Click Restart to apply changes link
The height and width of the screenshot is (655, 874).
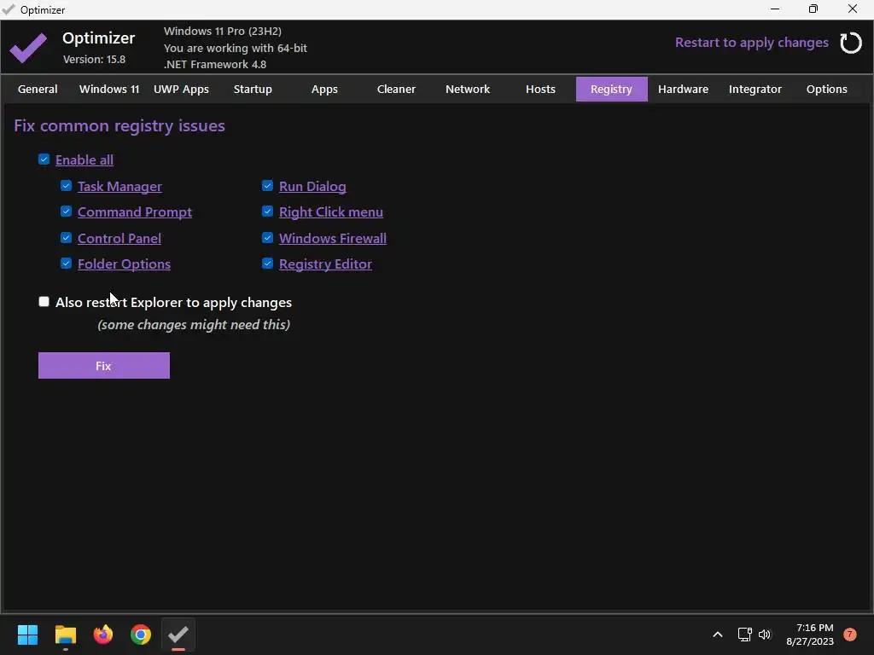(x=751, y=43)
